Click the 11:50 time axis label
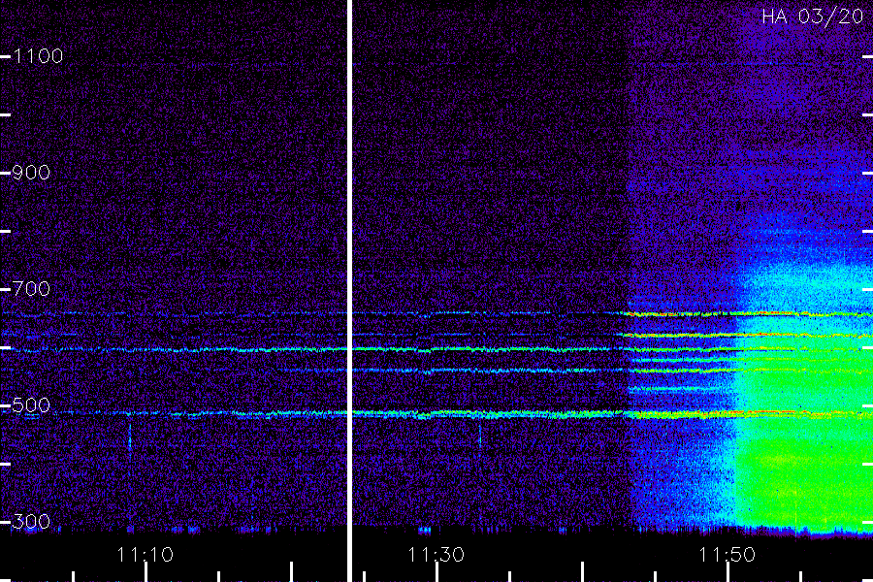The image size is (873, 582). 727,555
